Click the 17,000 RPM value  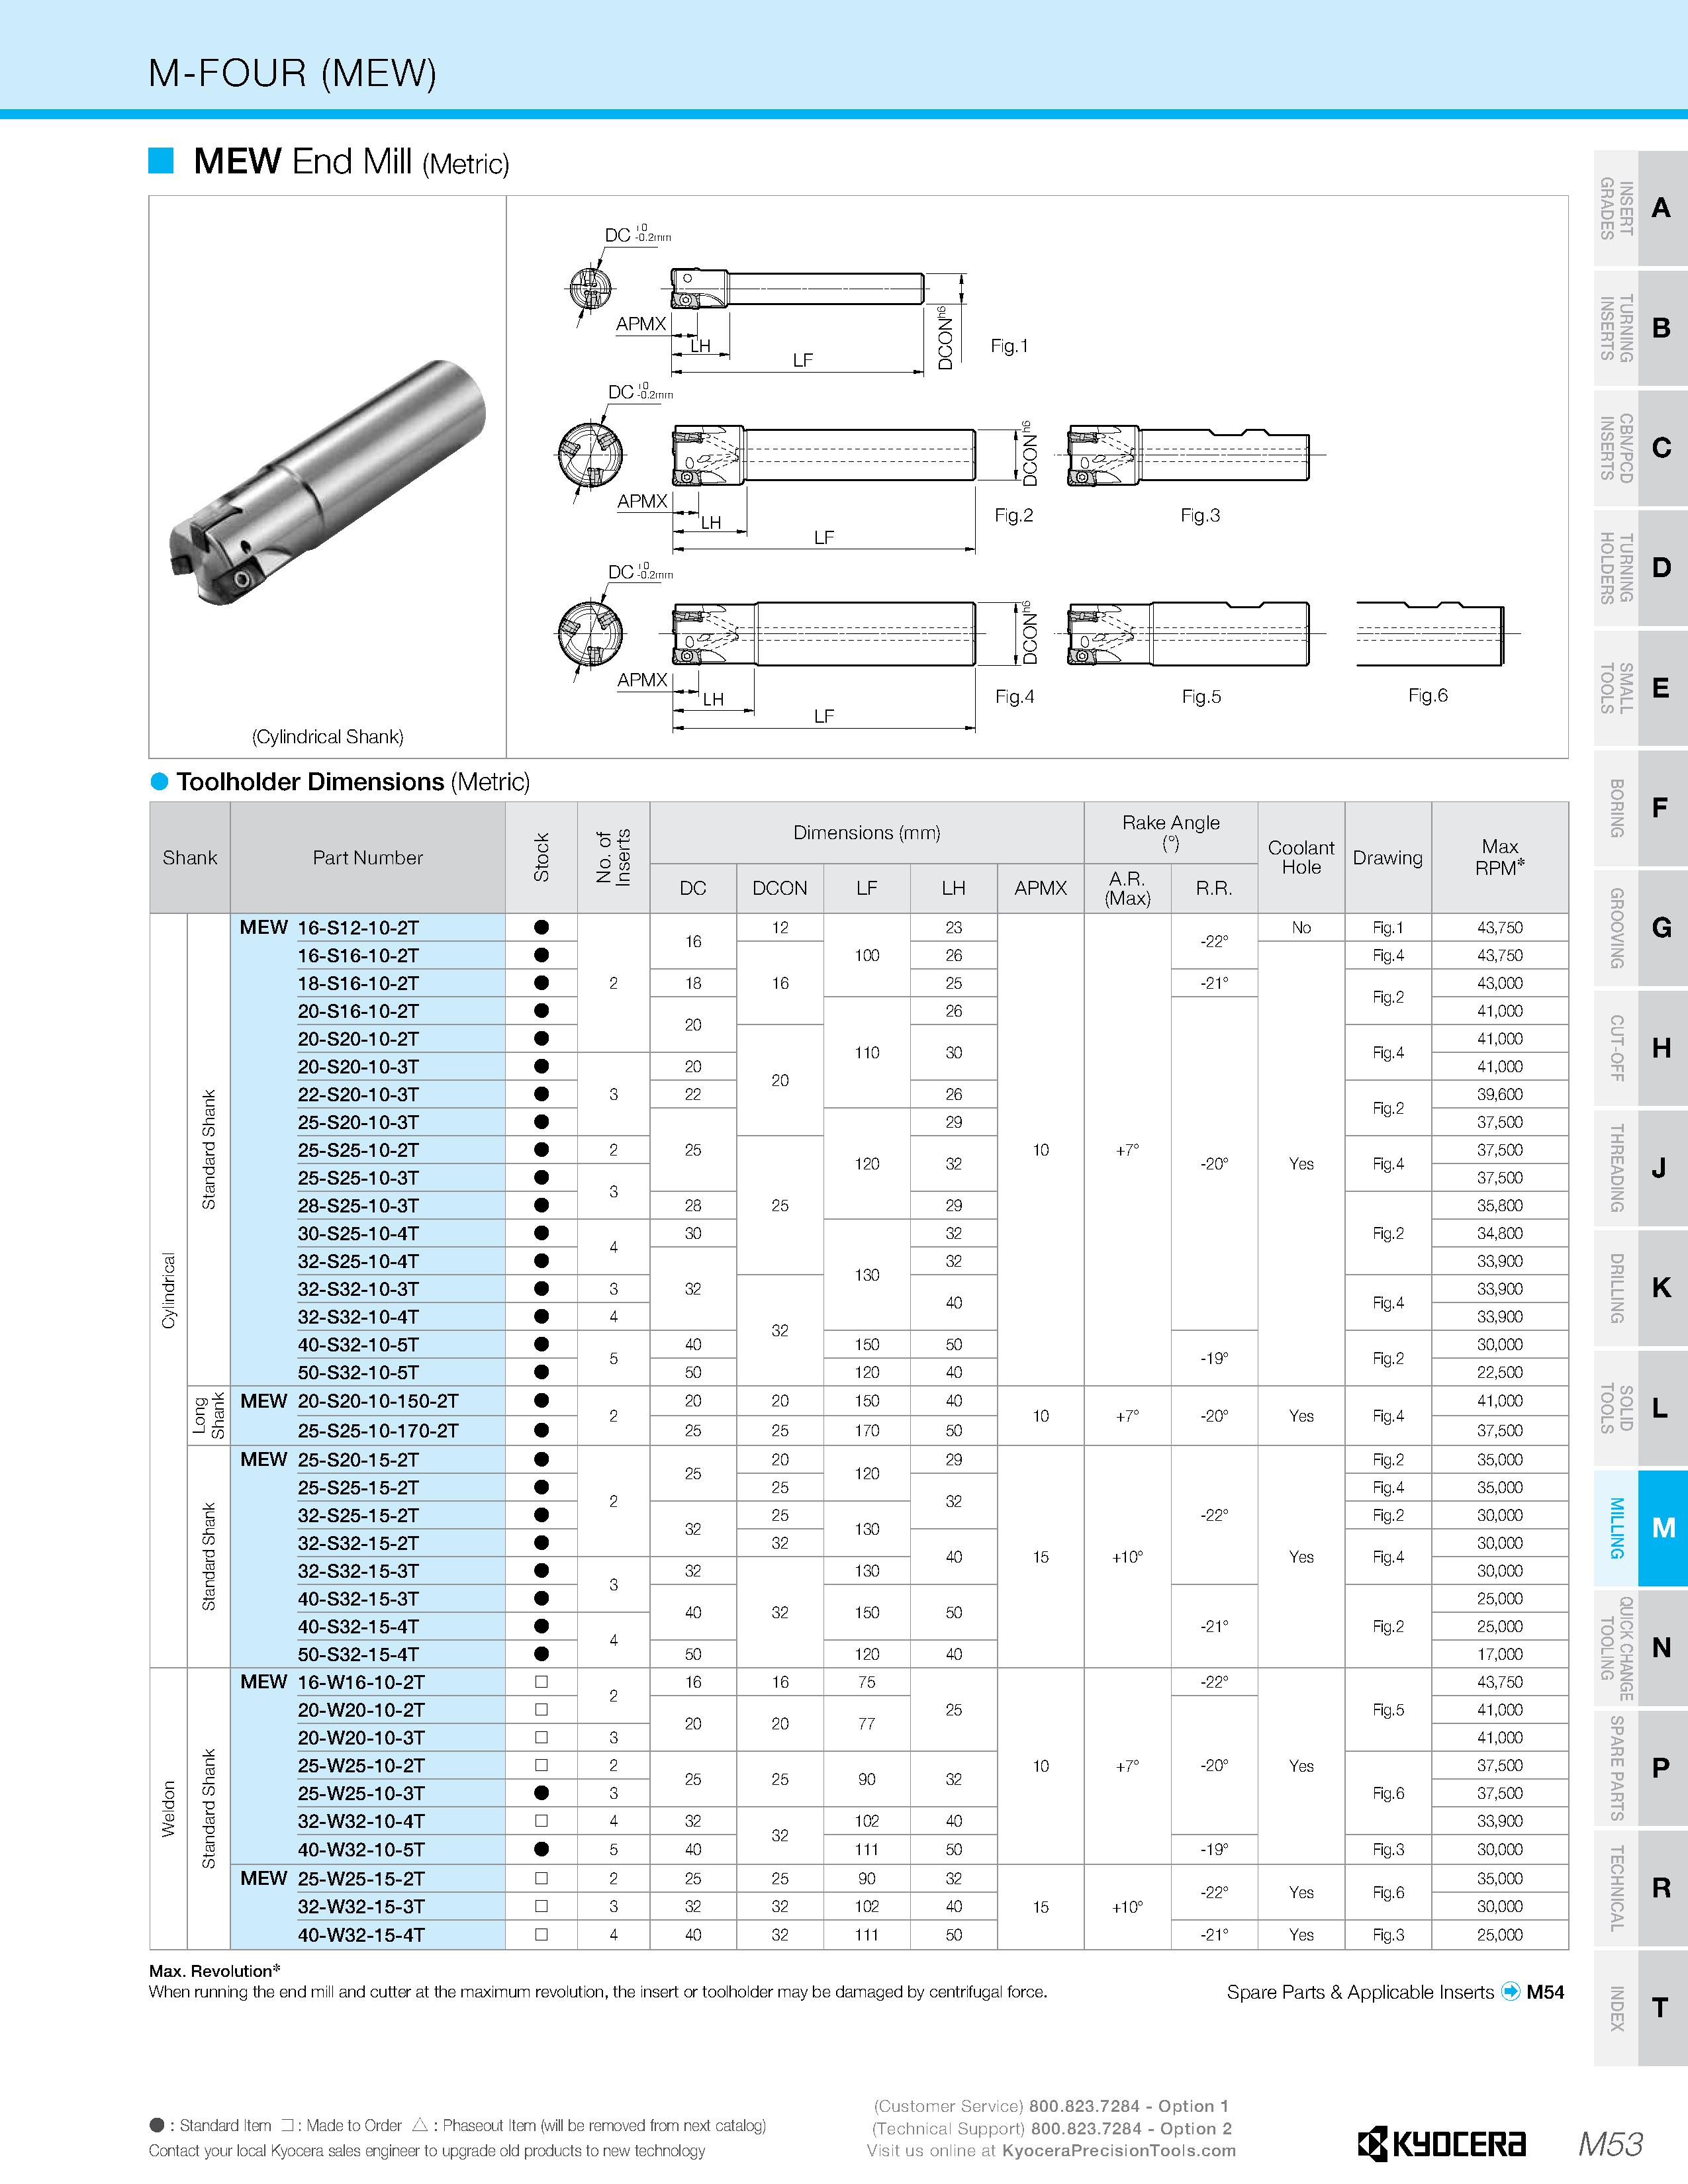click(x=1500, y=1654)
